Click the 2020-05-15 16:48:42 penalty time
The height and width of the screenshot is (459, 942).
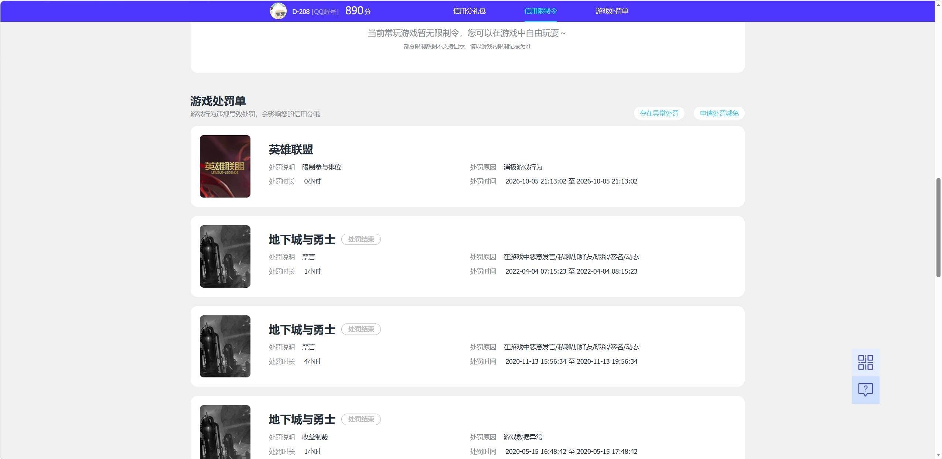(x=571, y=452)
